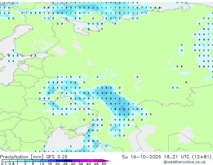Click the '[mm]' unit label
The image size is (213, 165).
[x=37, y=157]
